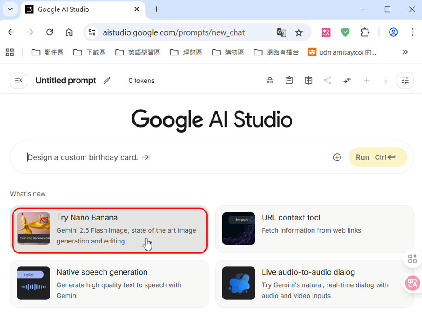The width and height of the screenshot is (422, 316).
Task: Show more bookmarks with the double chevron
Action: 405,52
